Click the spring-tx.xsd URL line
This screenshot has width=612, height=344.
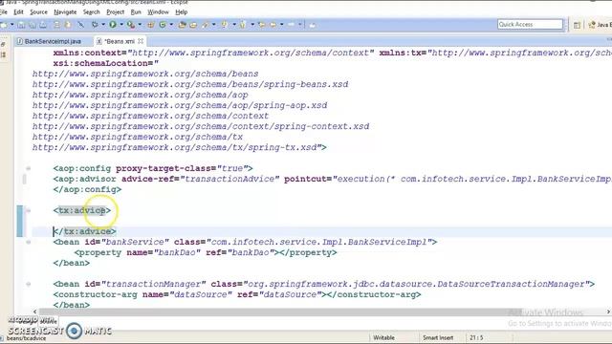click(180, 147)
